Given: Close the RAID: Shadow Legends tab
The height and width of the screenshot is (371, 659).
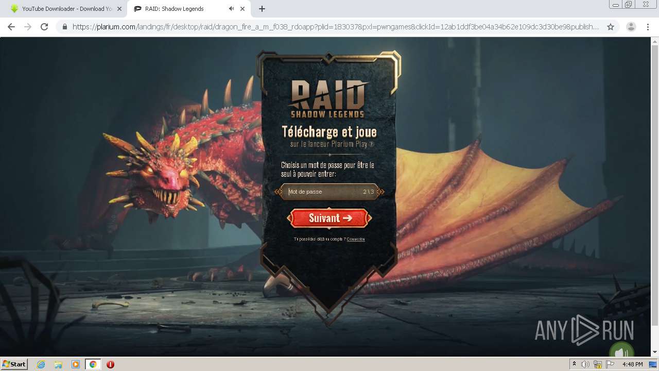Looking at the screenshot, I should tap(242, 9).
